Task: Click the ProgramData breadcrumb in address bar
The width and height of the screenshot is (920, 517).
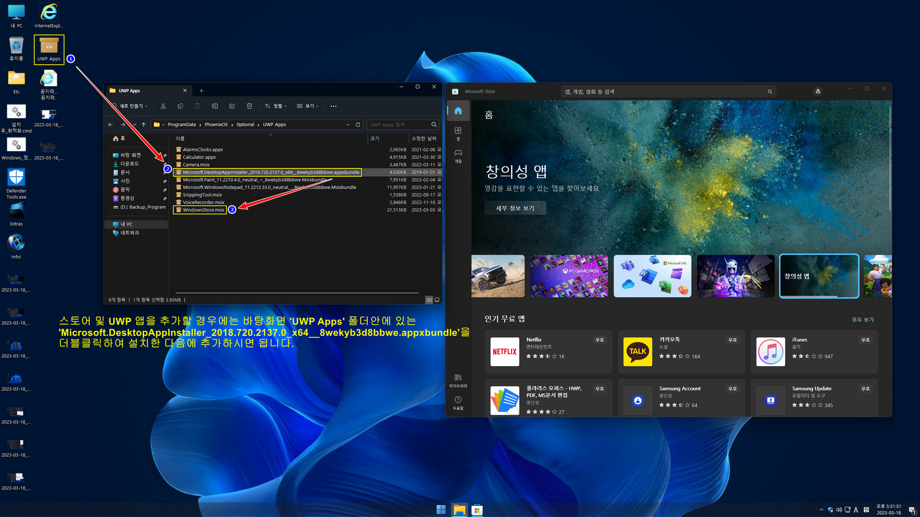Action: point(182,125)
